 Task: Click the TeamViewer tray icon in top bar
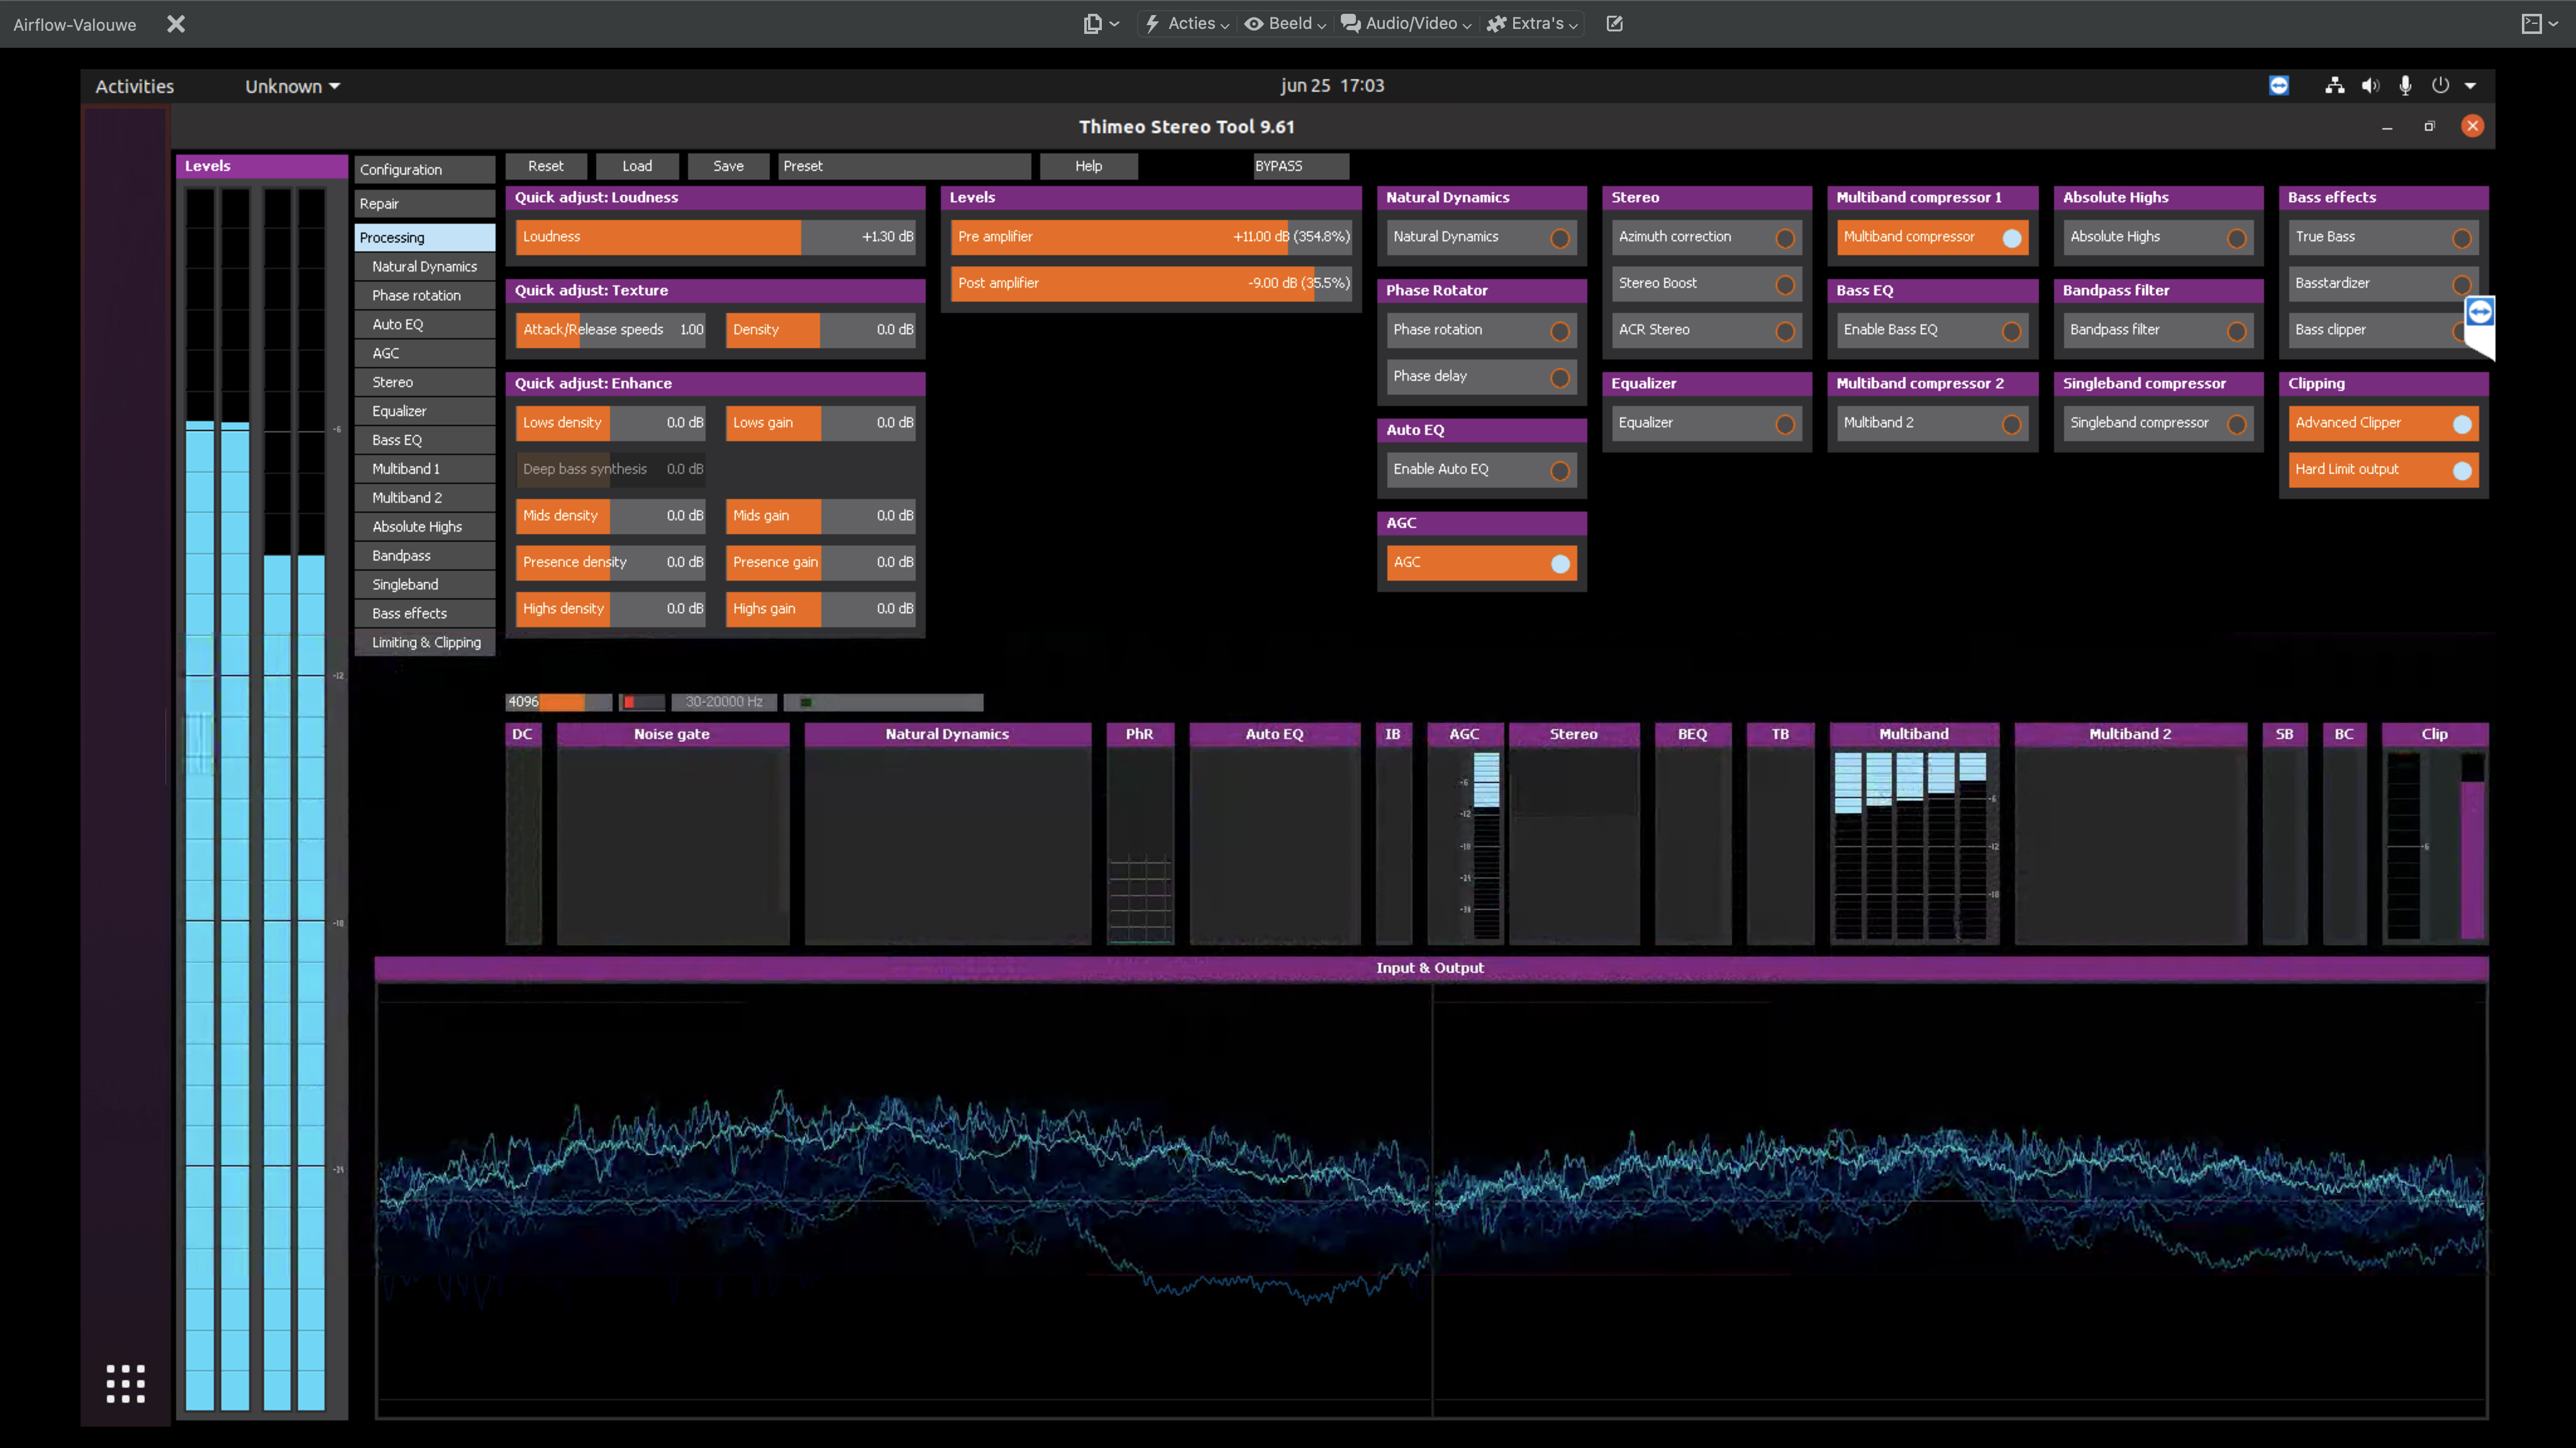(x=2279, y=86)
